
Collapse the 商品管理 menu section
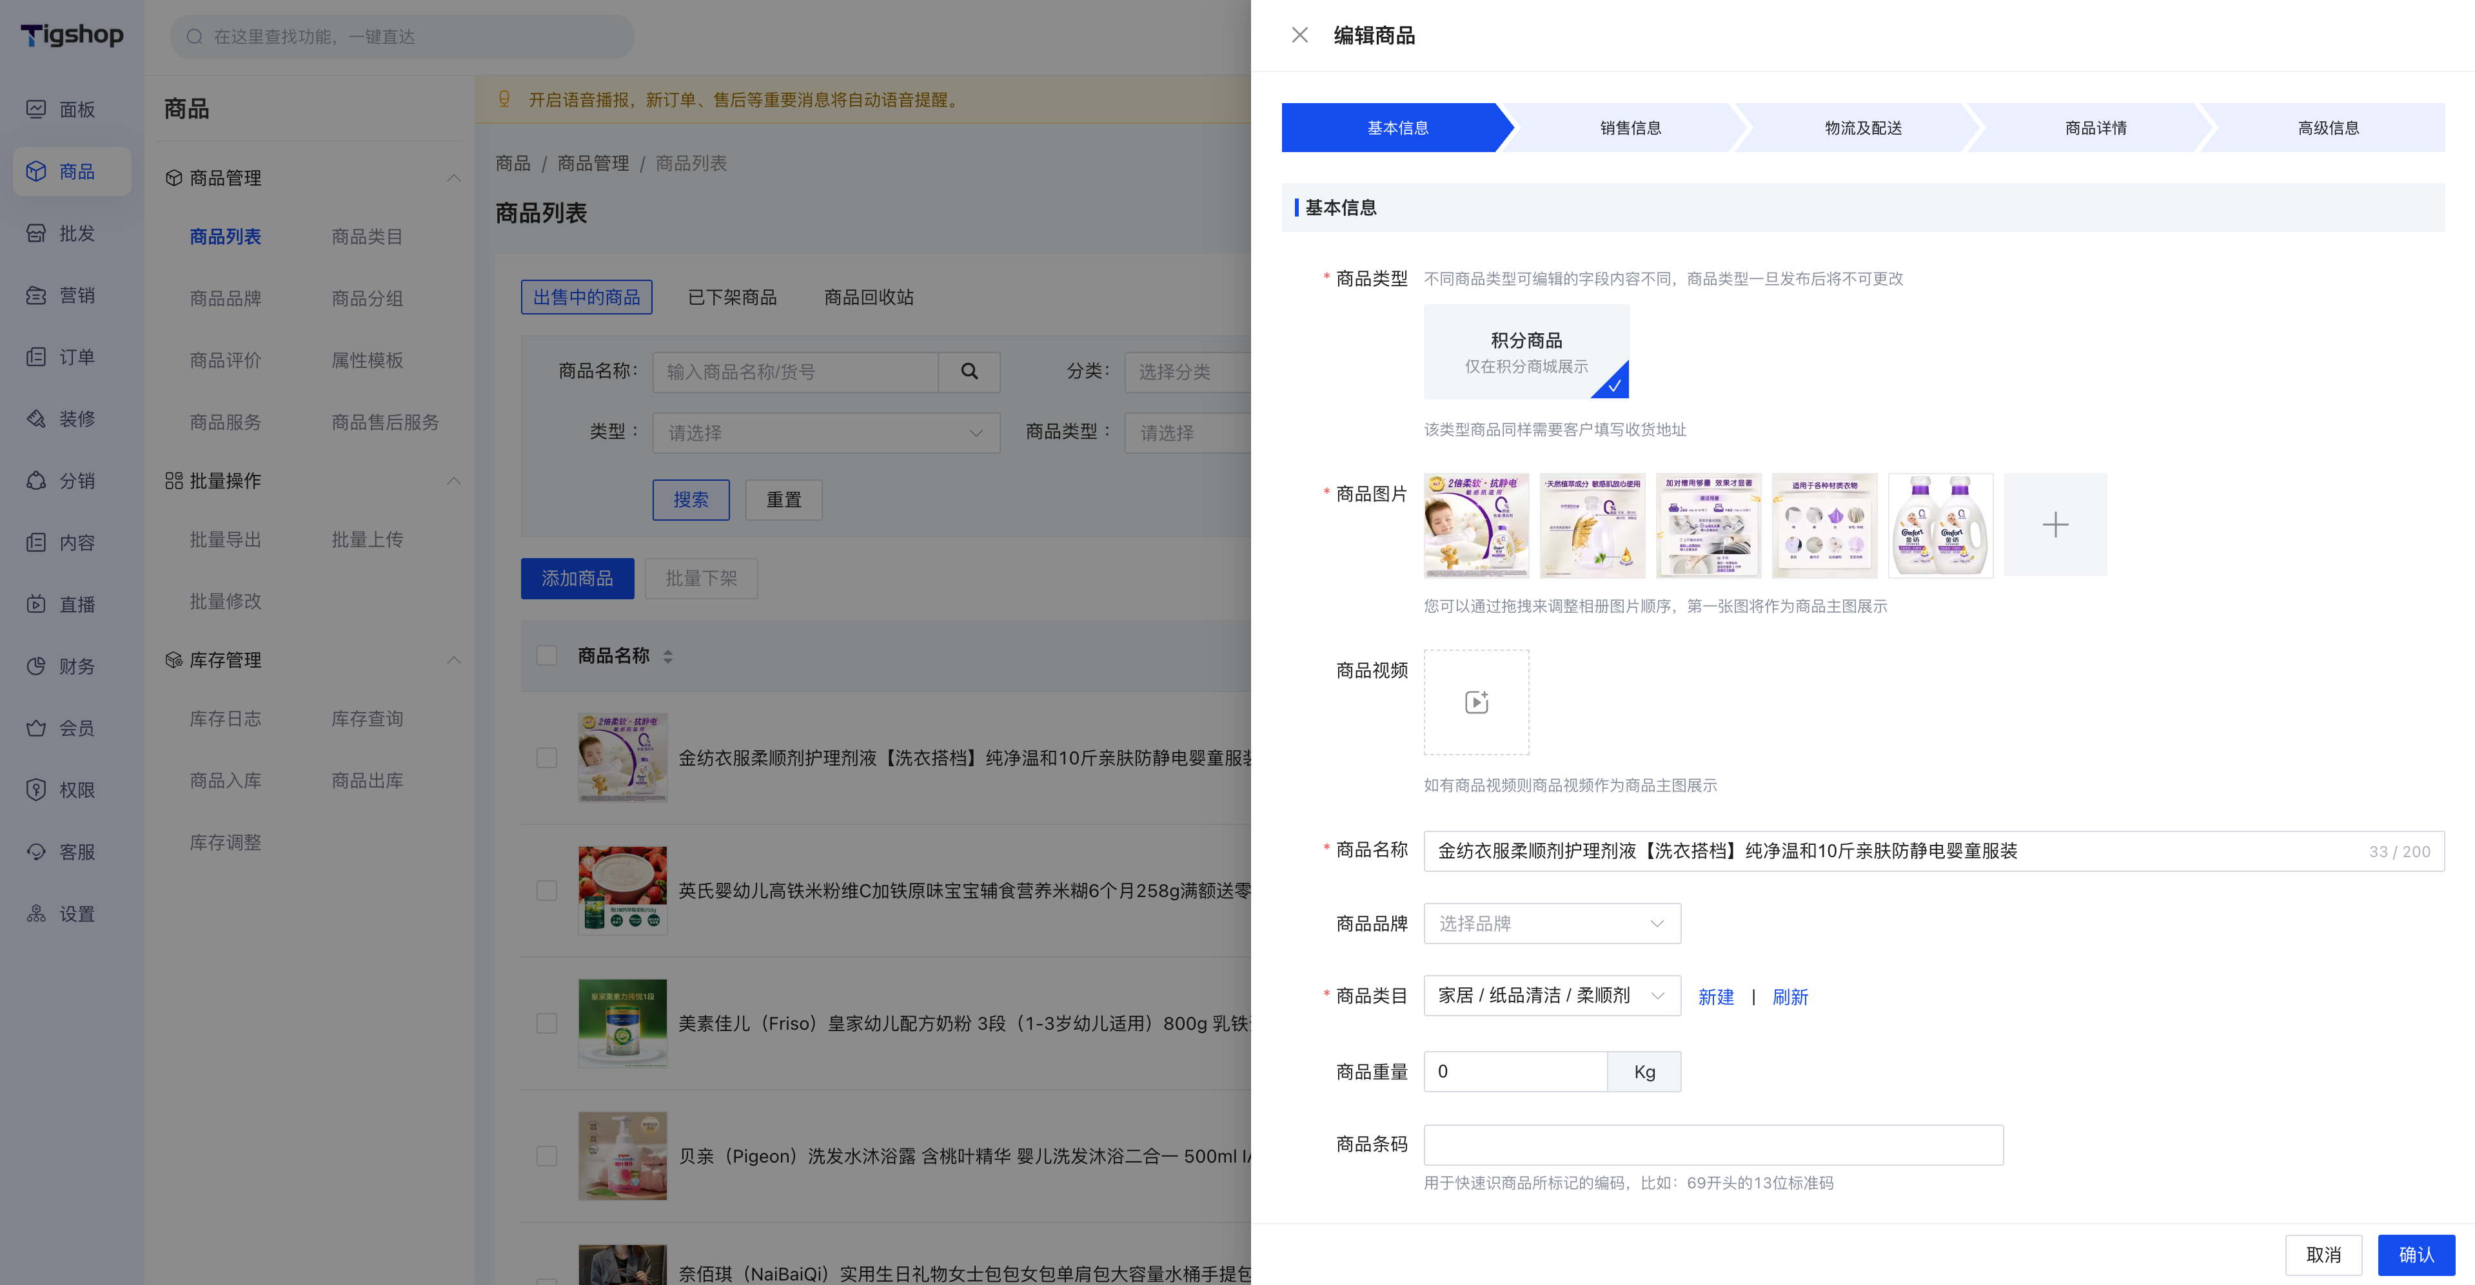point(453,178)
